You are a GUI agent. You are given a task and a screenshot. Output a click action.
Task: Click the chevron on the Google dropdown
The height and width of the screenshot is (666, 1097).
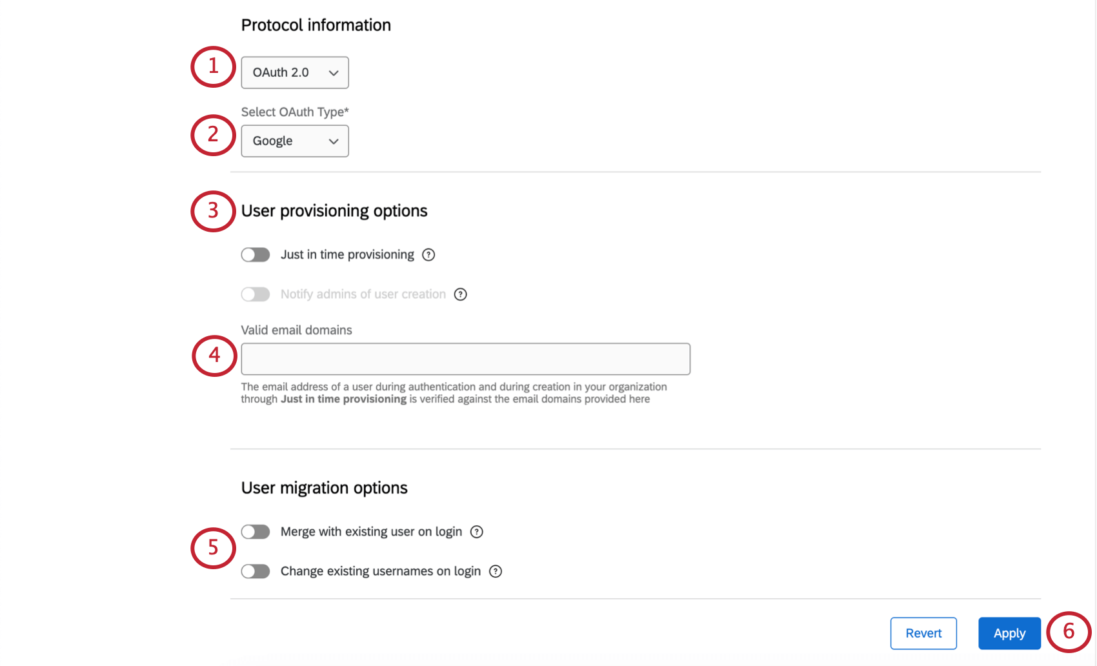333,141
